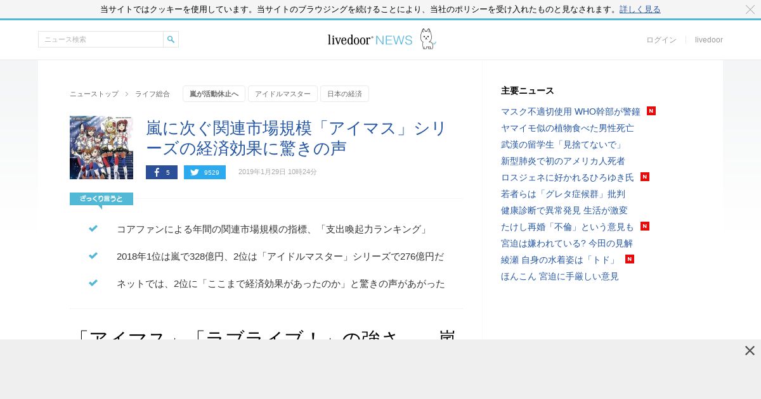
Task: Click the N badge beside ロスジェネ headline
Action: (x=645, y=177)
